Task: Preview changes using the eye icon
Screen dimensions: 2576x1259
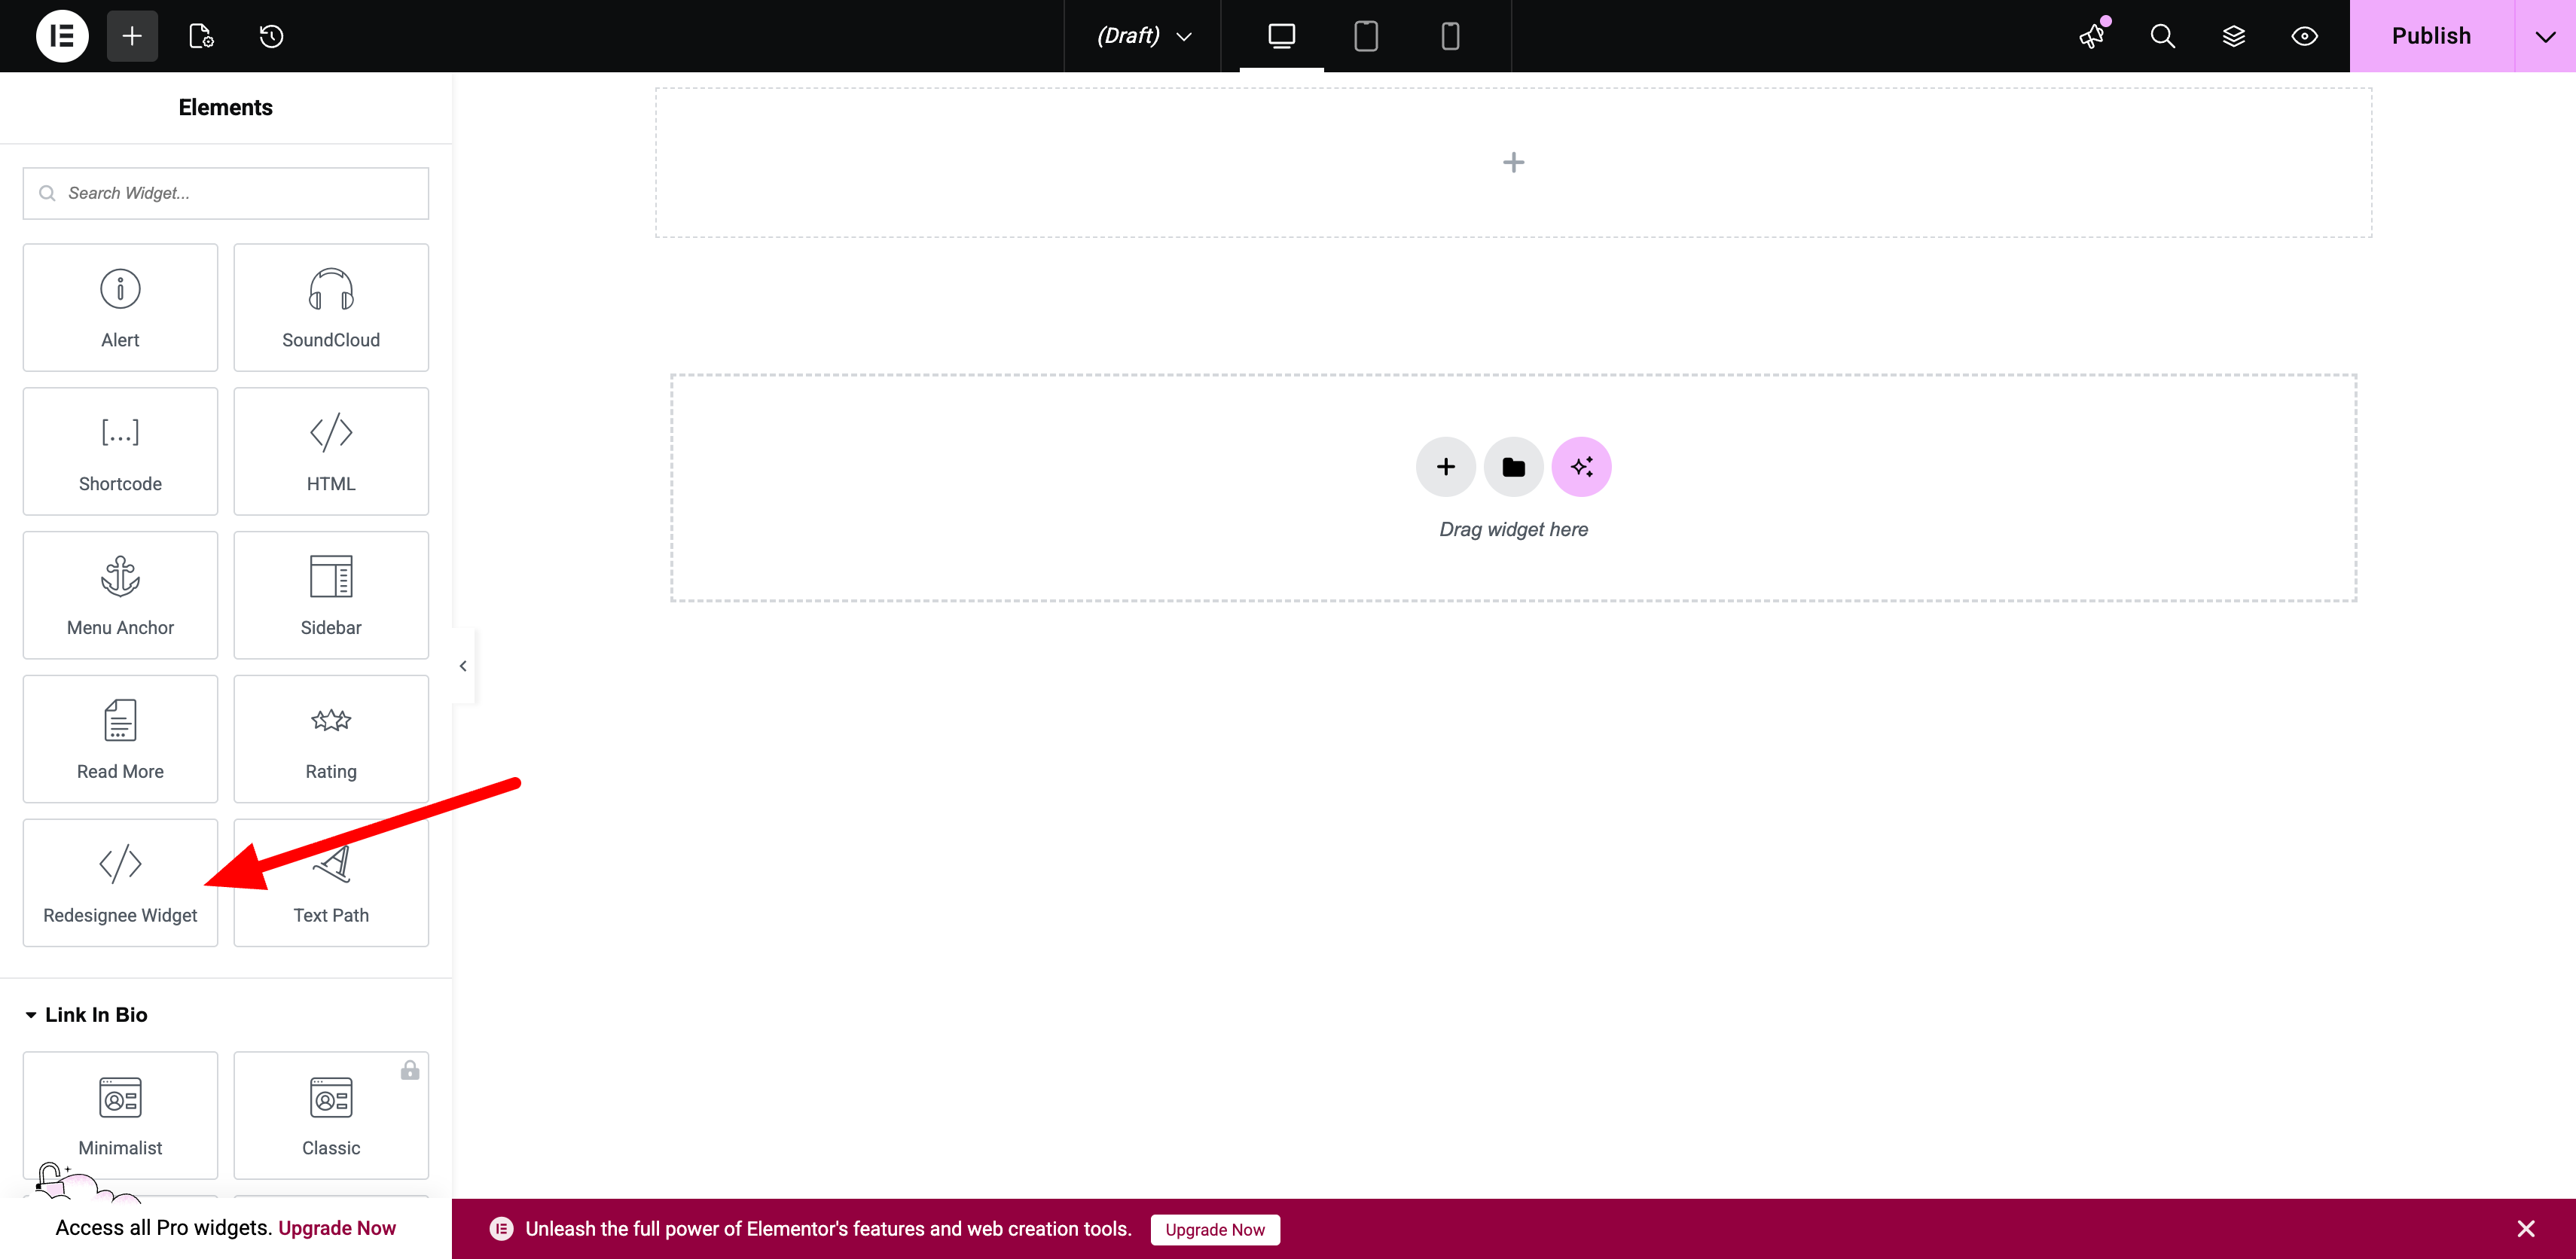Action: 2305,36
